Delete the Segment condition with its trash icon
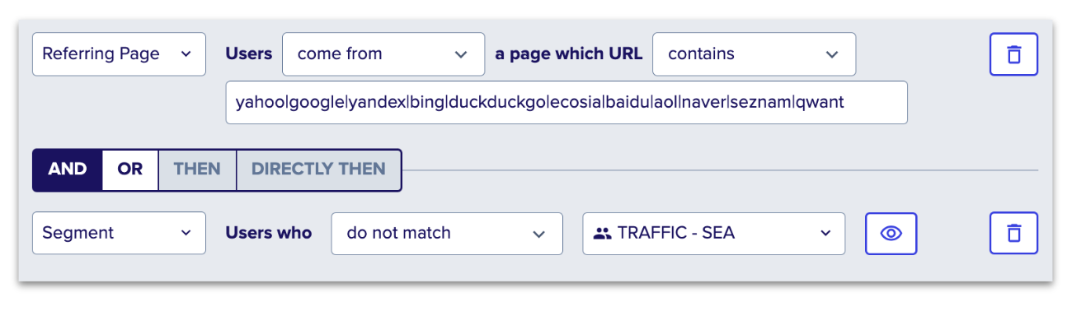This screenshot has width=1072, height=316. pos(1013,233)
